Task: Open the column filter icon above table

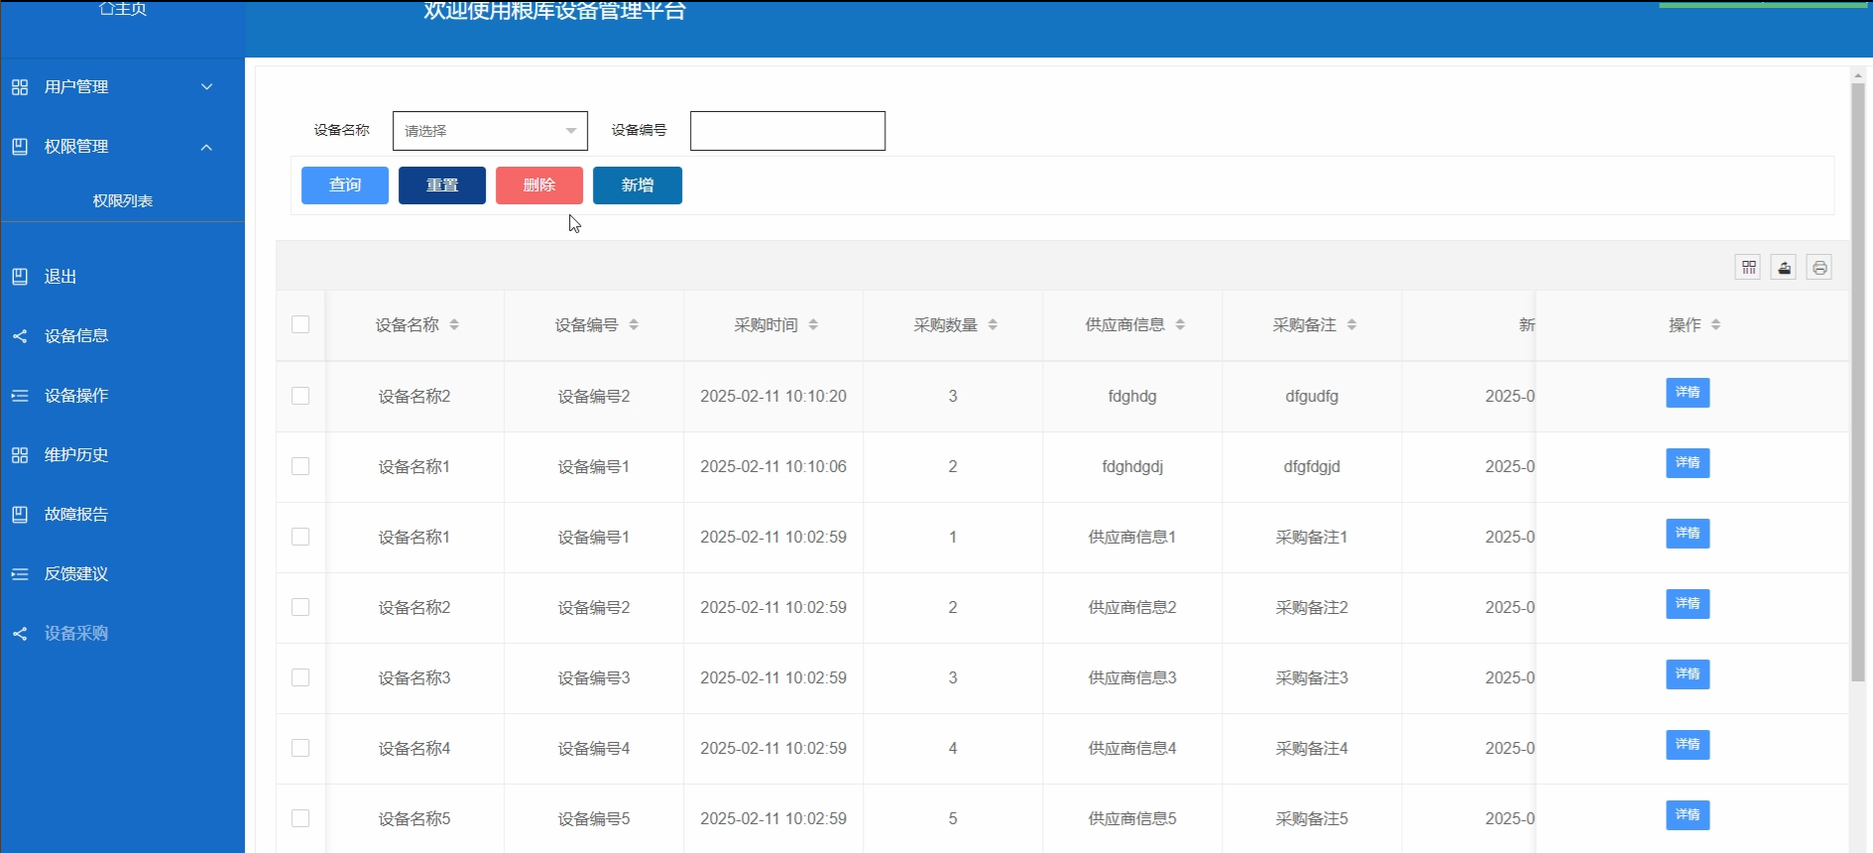Action: (x=1748, y=268)
